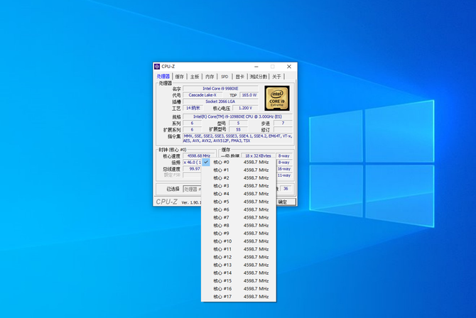This screenshot has height=318, width=476.
Task: Select the 处理器 tab
Action: pyautogui.click(x=163, y=76)
